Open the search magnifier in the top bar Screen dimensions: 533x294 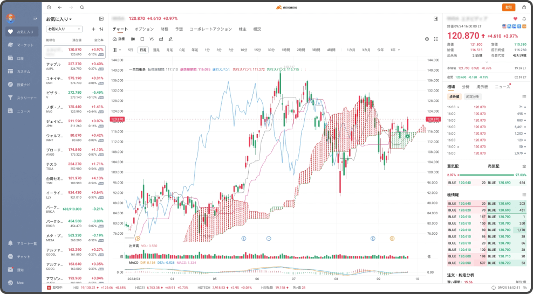click(82, 8)
